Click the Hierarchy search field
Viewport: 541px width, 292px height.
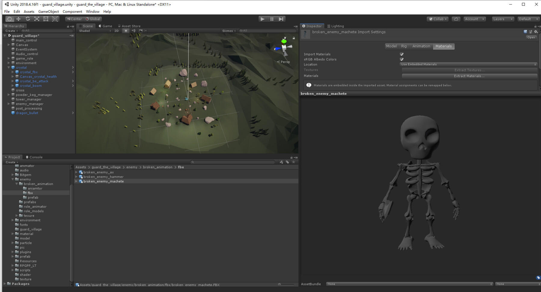click(x=47, y=31)
